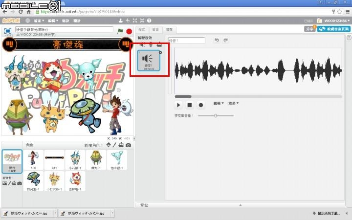Open the 編輯 menu in top bar
This screenshot has height=220, width=352.
tap(53, 21)
